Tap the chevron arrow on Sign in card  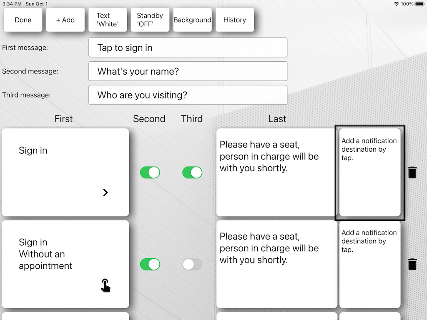105,192
